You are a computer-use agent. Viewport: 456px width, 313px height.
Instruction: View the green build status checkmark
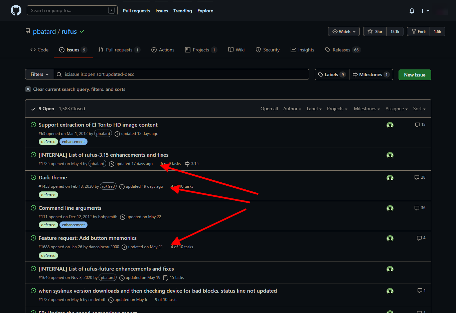click(x=82, y=31)
